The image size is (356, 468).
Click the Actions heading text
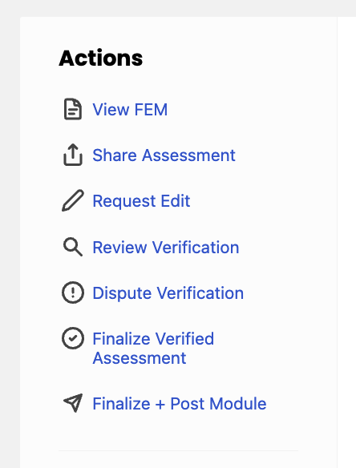101,58
